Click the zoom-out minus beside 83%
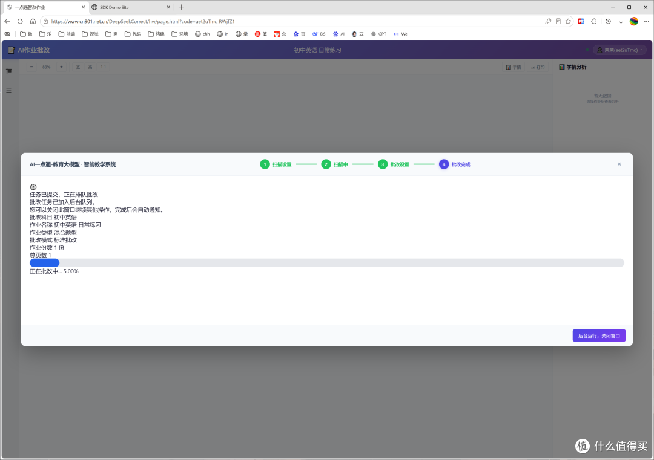Viewport: 654px width, 460px height. click(x=31, y=67)
